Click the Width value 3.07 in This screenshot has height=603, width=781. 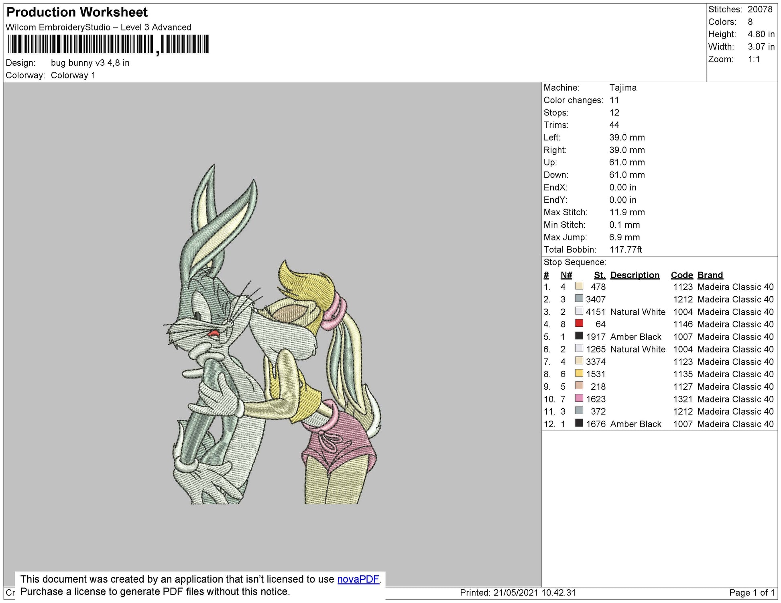click(x=761, y=47)
